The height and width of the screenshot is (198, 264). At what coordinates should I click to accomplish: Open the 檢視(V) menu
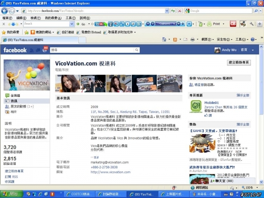click(35, 18)
